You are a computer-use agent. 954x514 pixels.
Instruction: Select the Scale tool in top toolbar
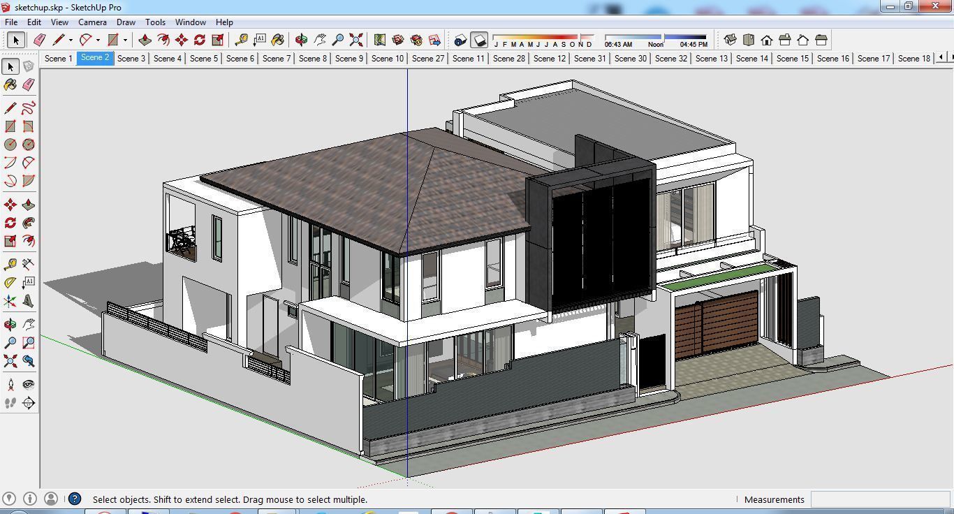[218, 40]
